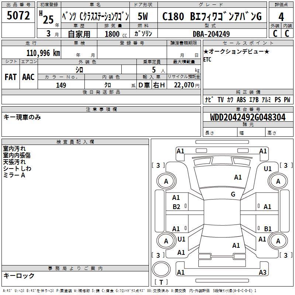This screenshot has width=295, height=295.
Task: Click the chassis number WDD2042492G048304
Action: (x=247, y=118)
